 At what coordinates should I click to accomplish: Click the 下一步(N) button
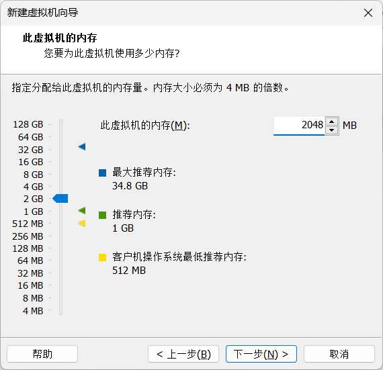click(x=261, y=354)
